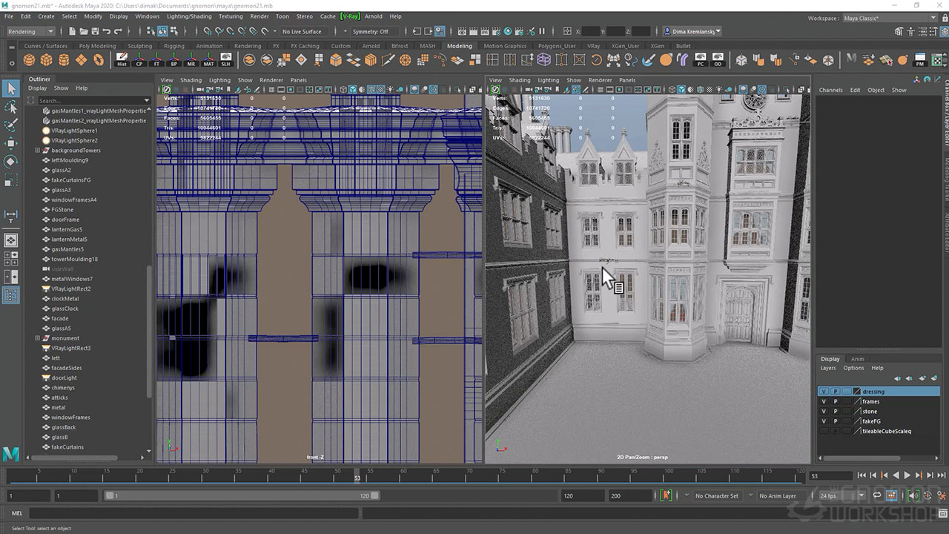The height and width of the screenshot is (534, 949).
Task: Select the arrow Select tool in toolbox
Action: tap(11, 89)
